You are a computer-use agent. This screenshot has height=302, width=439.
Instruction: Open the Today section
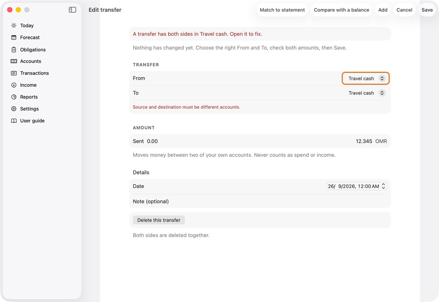point(27,25)
